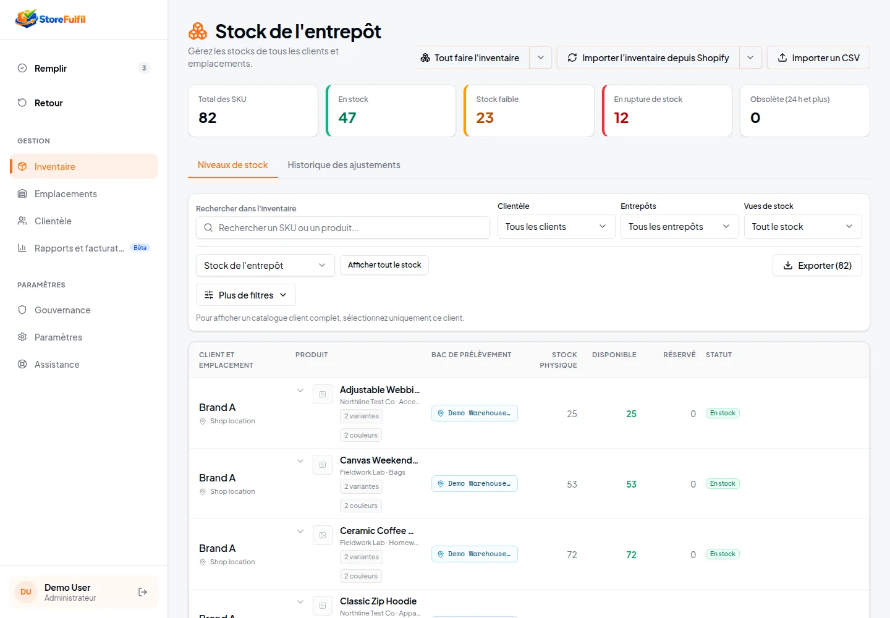Expand the Canvas Weekend… row chevron
The height and width of the screenshot is (618, 890).
coord(300,461)
